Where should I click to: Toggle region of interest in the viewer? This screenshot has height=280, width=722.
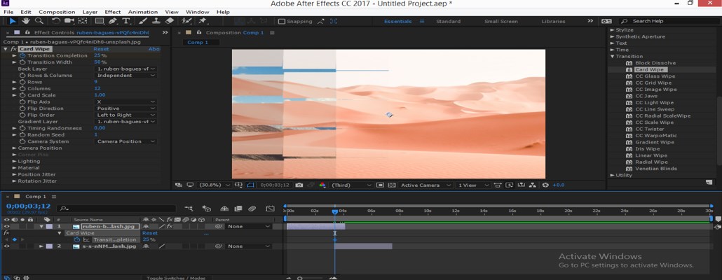pos(381,185)
